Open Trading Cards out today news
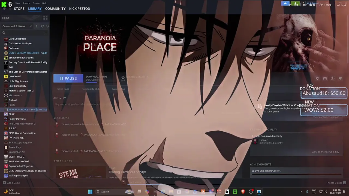This screenshot has width=349, height=196. click(x=127, y=172)
